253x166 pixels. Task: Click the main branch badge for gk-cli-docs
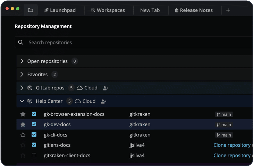point(224,135)
